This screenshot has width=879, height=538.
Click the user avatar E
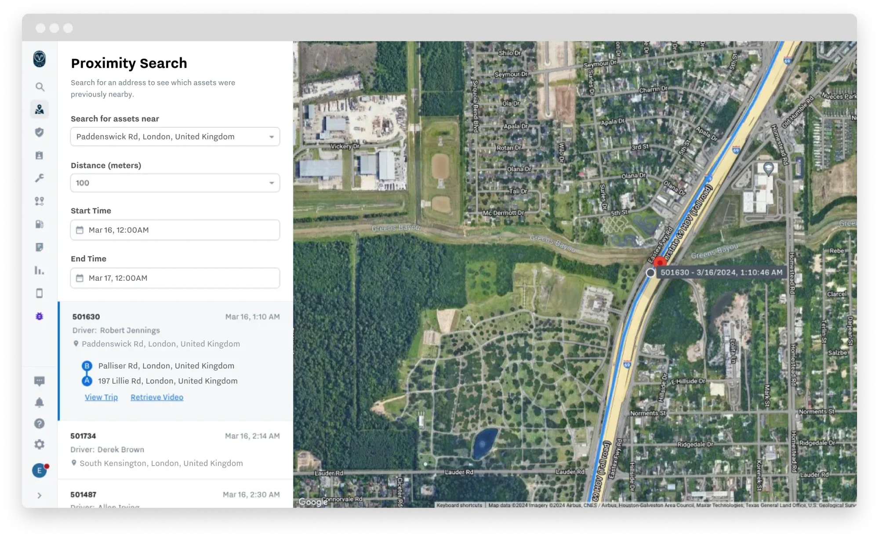point(40,470)
